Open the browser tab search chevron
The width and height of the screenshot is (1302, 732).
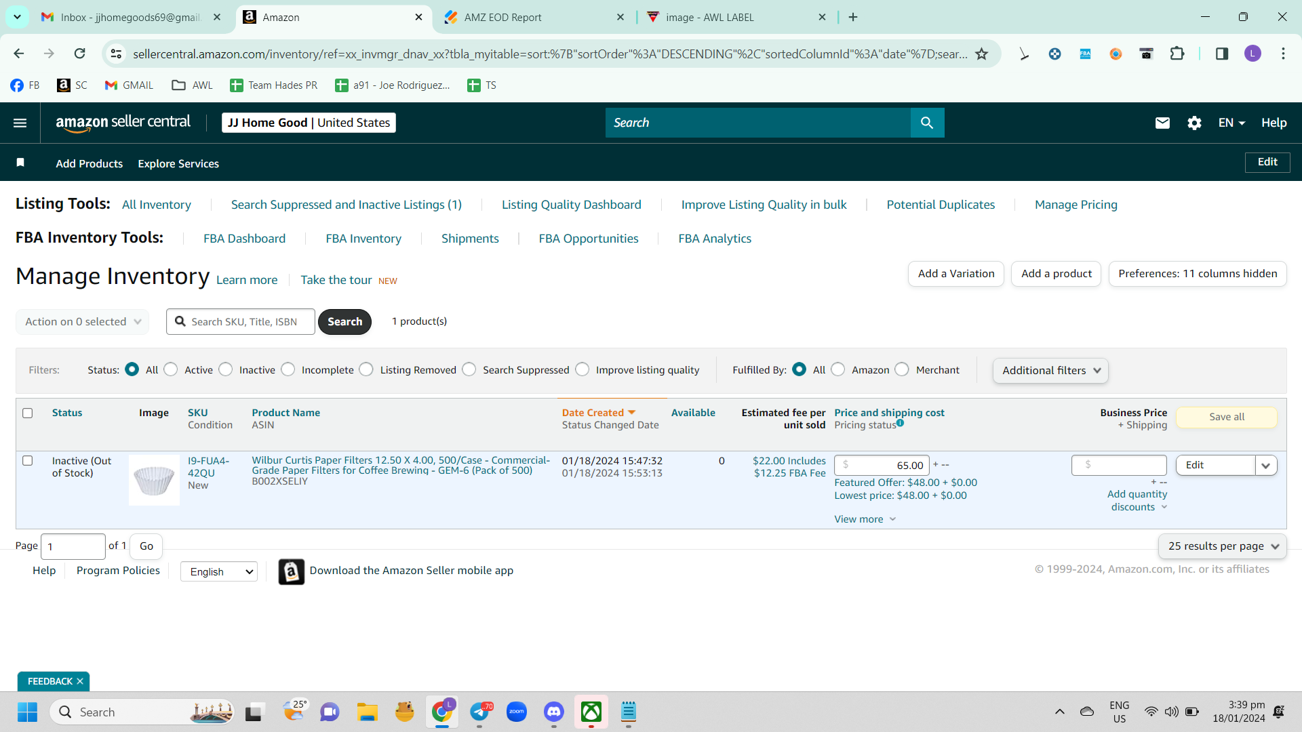click(17, 17)
